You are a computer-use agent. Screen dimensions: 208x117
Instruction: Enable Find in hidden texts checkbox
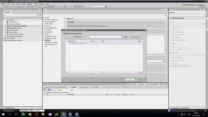coord(171,35)
